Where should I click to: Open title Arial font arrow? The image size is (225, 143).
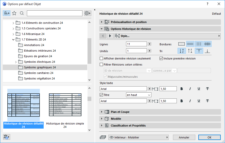click(149, 101)
